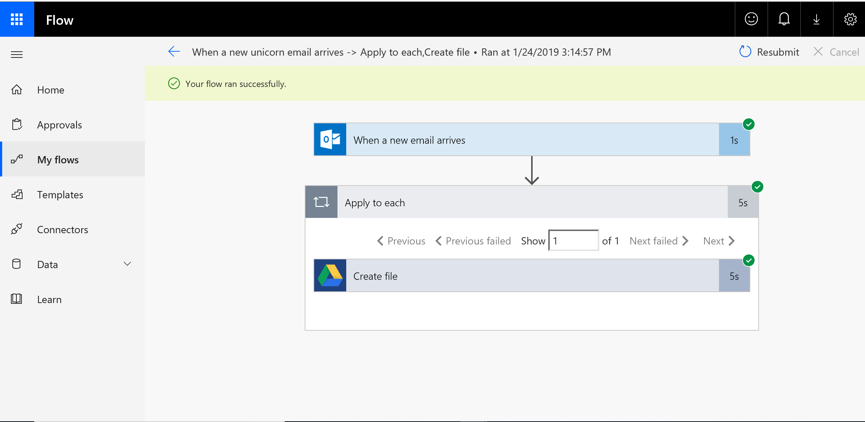Expand the Data menu chevron

coord(127,264)
